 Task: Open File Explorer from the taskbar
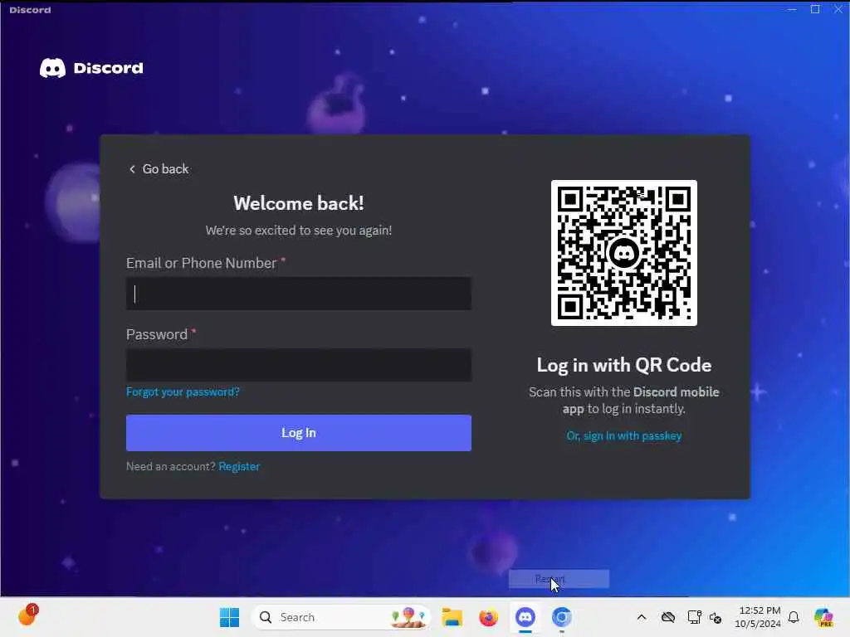pos(452,617)
